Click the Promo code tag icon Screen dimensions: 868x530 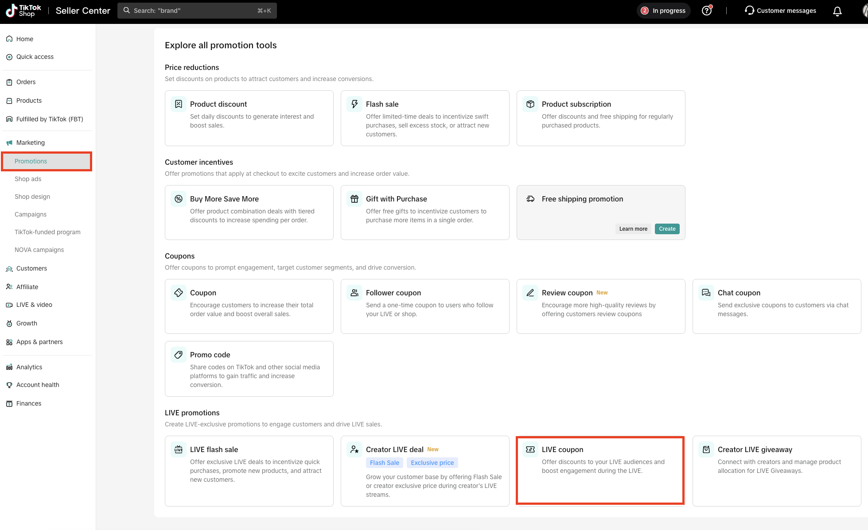[179, 355]
